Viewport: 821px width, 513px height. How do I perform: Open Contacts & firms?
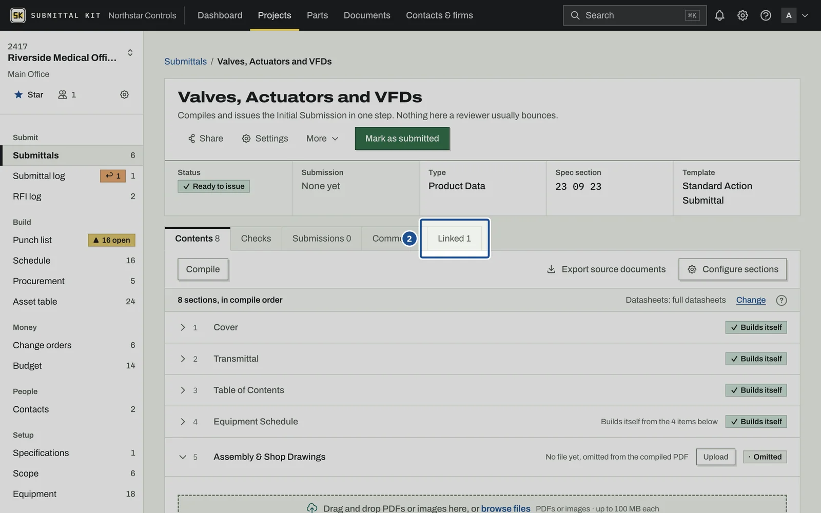pyautogui.click(x=439, y=15)
